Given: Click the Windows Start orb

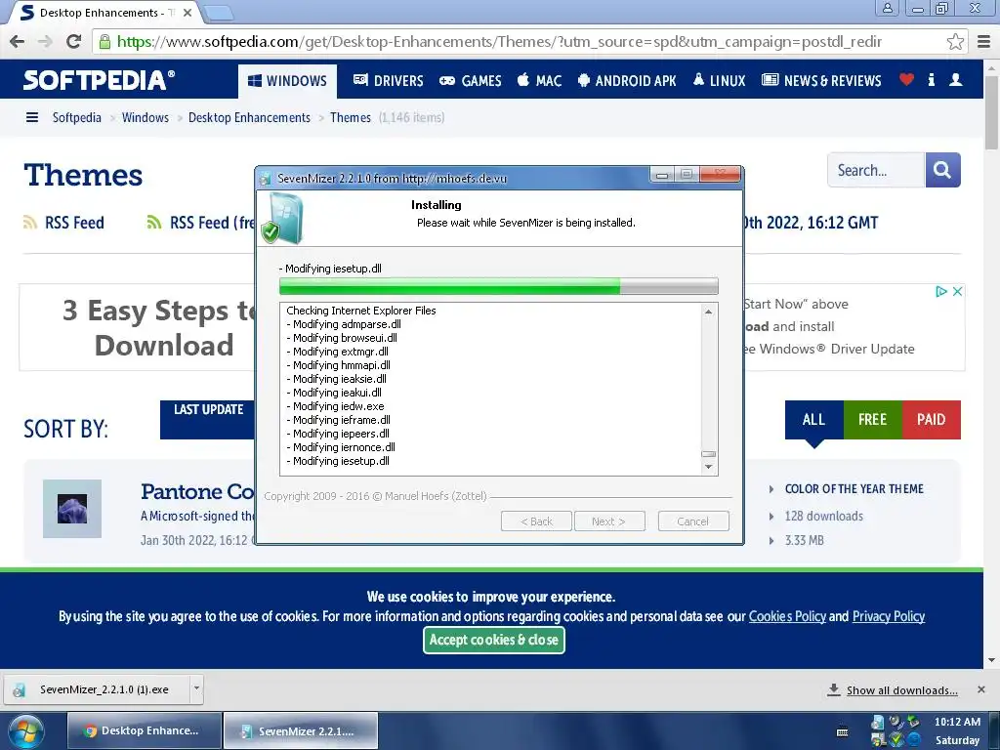Looking at the screenshot, I should click(26, 730).
